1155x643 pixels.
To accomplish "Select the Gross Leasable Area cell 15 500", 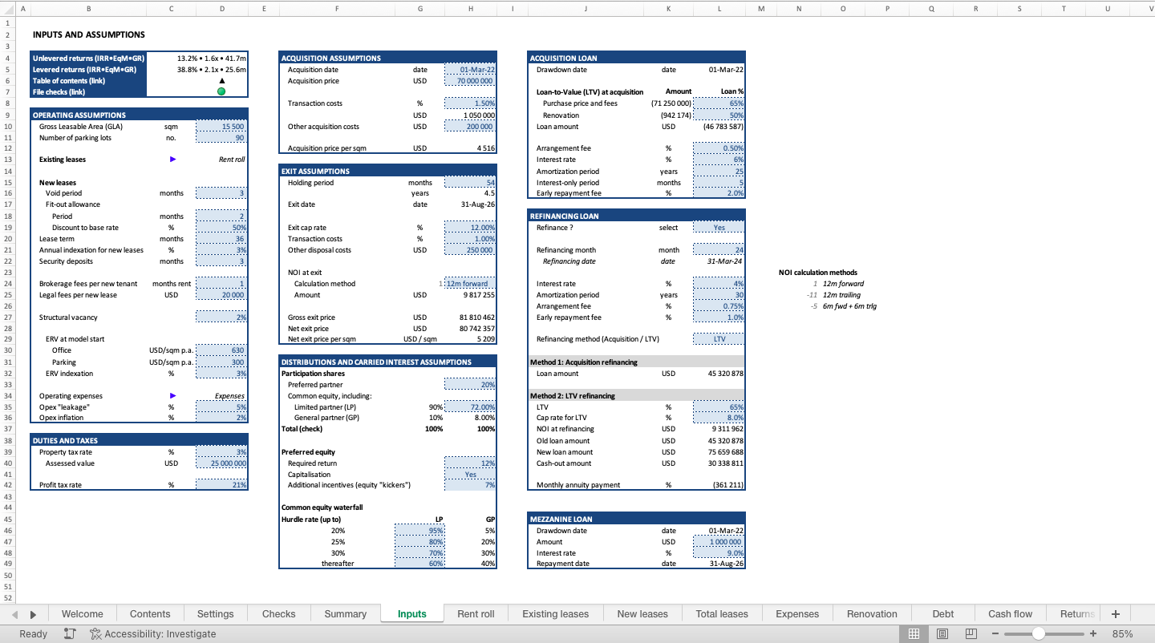I will (x=221, y=127).
